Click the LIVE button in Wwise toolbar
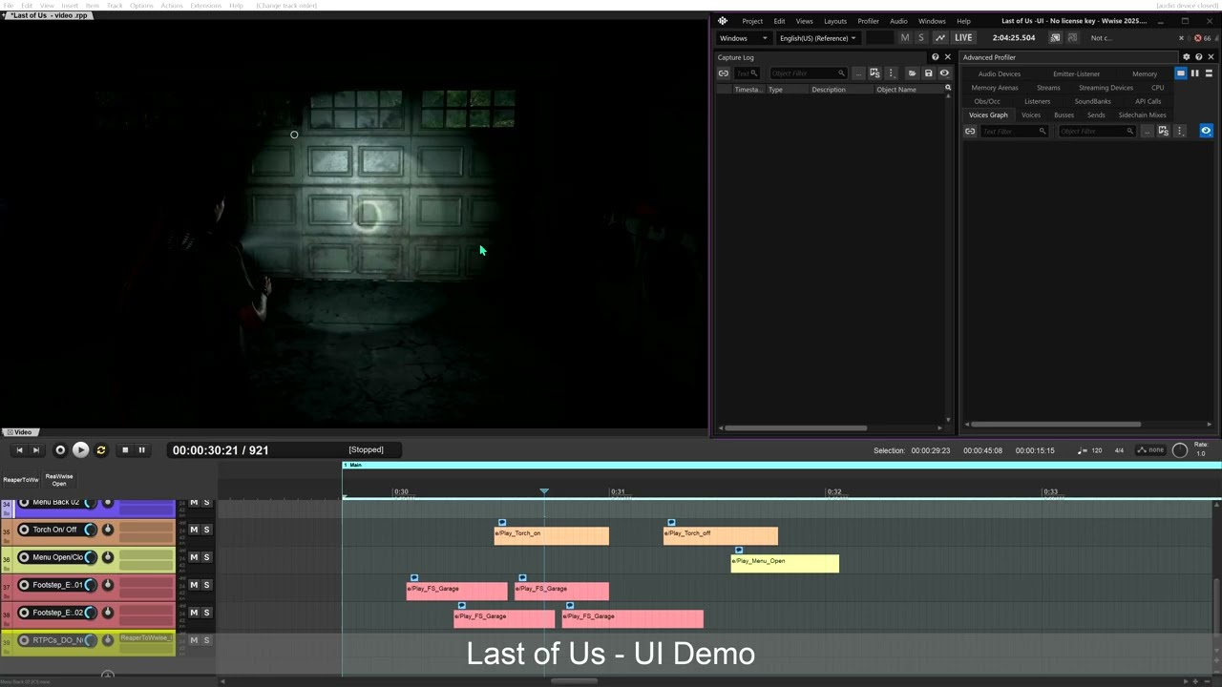The height and width of the screenshot is (687, 1222). (x=963, y=38)
